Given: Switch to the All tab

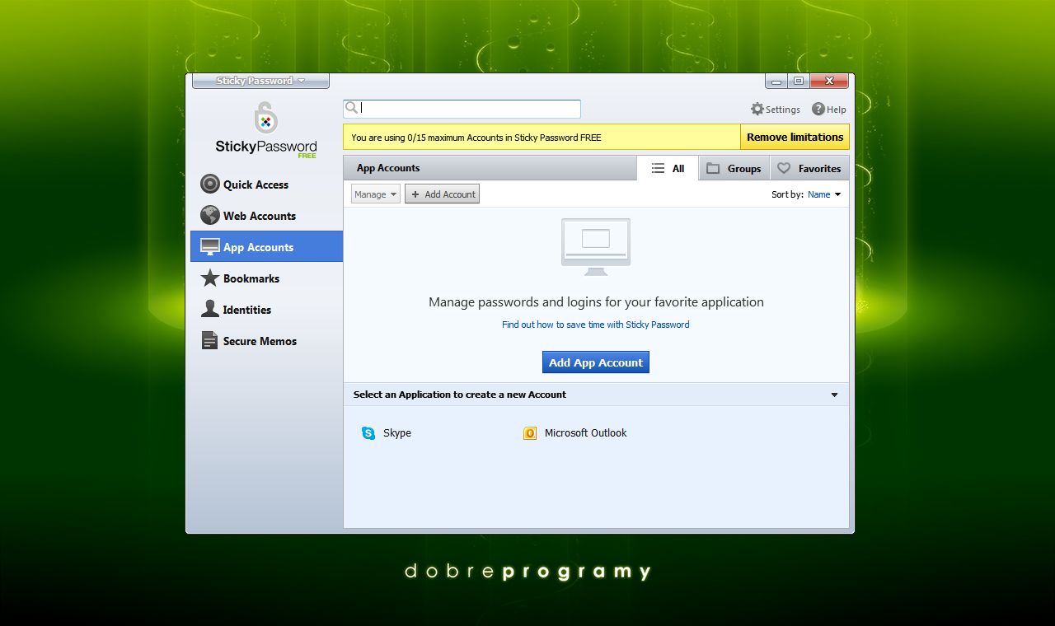Looking at the screenshot, I should click(668, 168).
